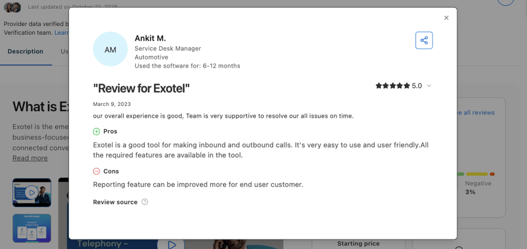Click the red Cons minus icon
This screenshot has height=249, width=527.
97,171
